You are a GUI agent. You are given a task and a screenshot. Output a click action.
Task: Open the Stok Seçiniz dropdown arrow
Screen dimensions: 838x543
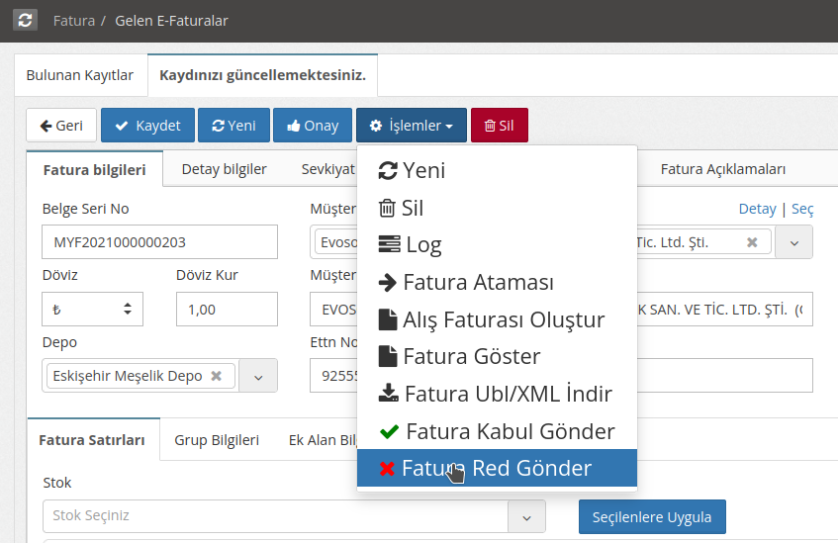pos(526,516)
